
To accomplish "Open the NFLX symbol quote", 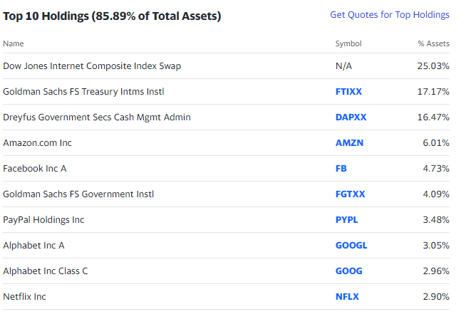I will [x=347, y=296].
